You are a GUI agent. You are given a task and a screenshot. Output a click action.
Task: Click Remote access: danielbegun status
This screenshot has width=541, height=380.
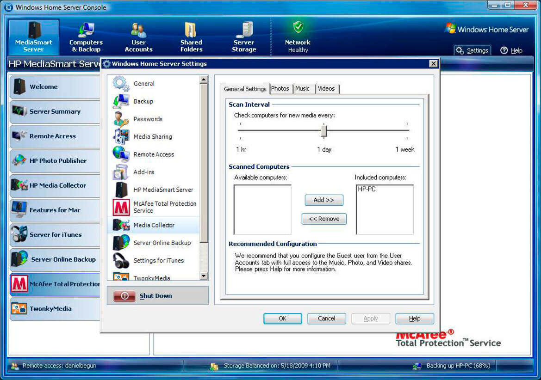(59, 366)
